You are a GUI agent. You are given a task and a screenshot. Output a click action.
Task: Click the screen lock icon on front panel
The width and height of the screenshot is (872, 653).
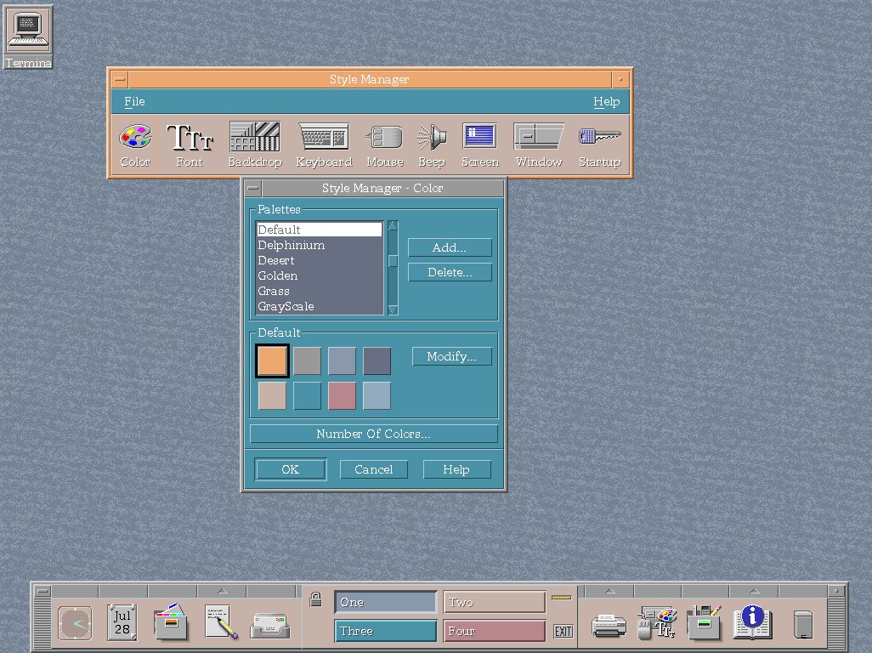(x=314, y=601)
